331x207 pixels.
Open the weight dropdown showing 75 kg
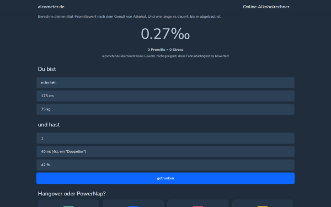pos(165,109)
